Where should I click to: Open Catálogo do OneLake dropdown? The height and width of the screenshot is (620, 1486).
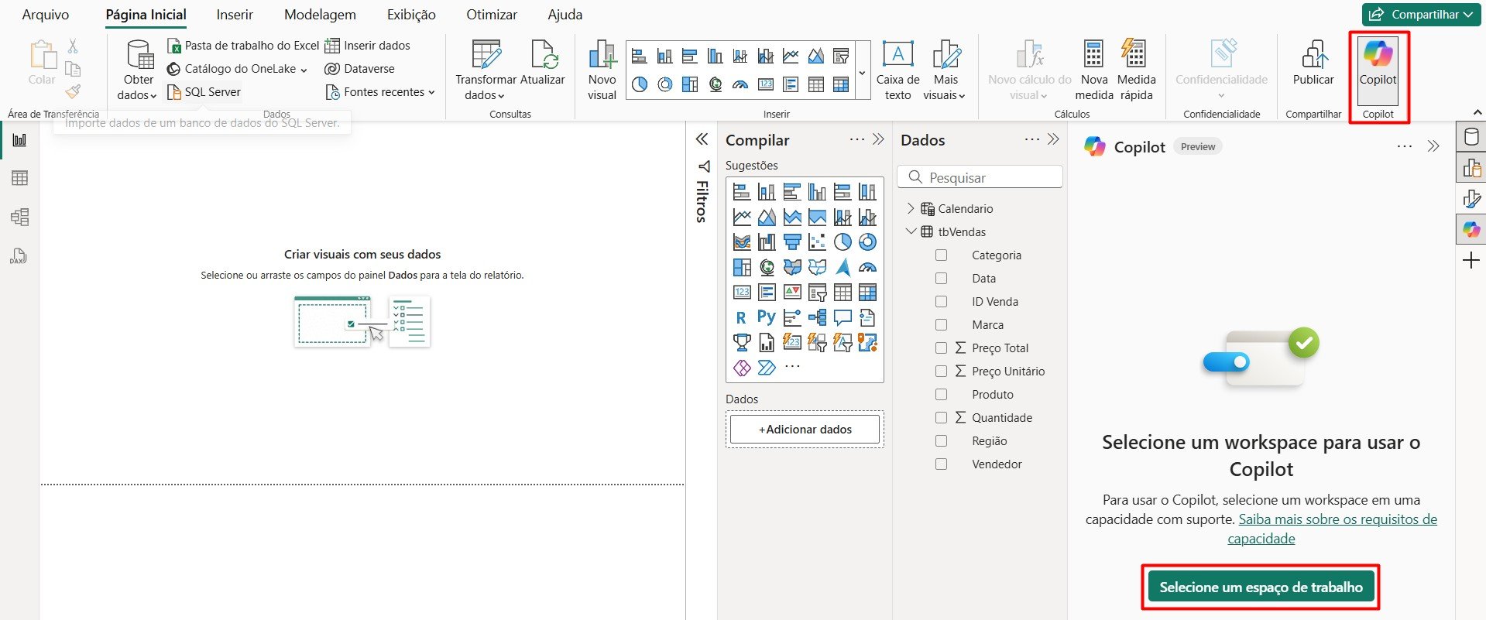pyautogui.click(x=237, y=69)
